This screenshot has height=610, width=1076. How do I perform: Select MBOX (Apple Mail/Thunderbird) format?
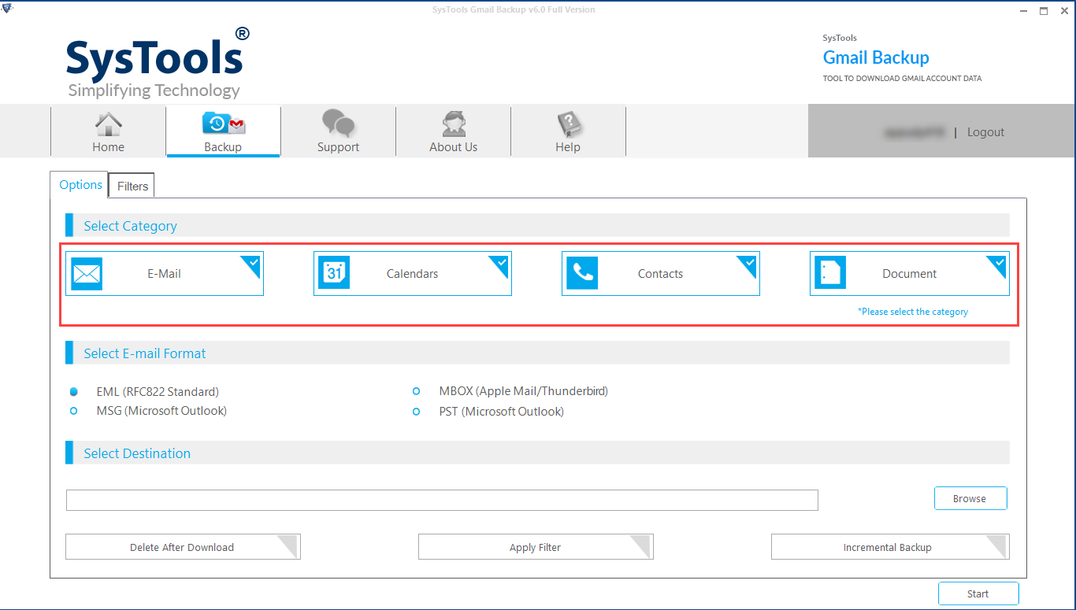[417, 391]
